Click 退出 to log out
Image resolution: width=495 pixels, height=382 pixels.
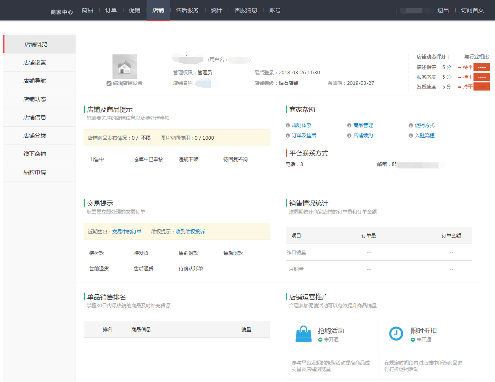pos(443,10)
